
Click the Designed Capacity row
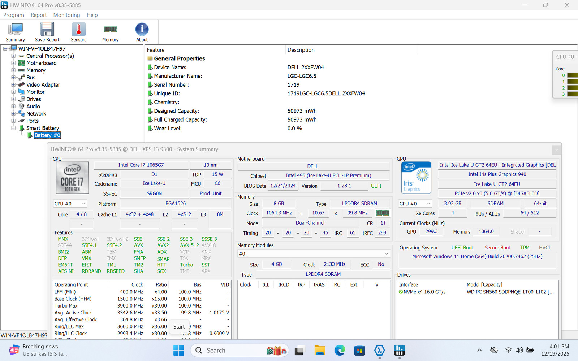point(231,111)
